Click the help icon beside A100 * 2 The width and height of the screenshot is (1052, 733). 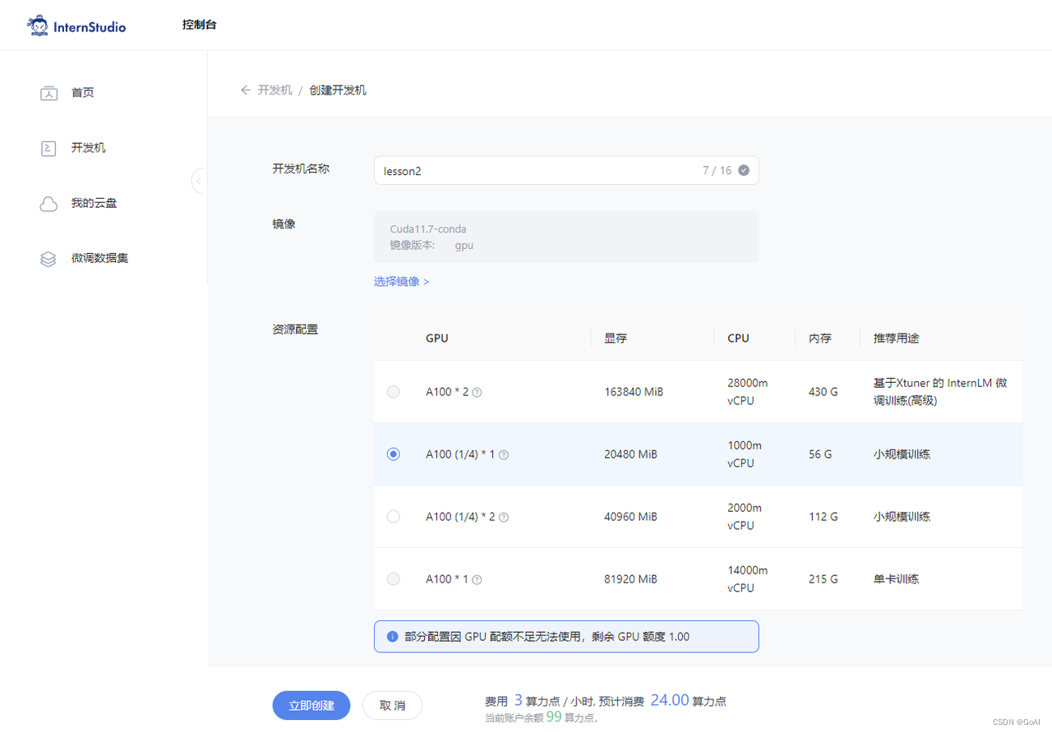(x=477, y=392)
